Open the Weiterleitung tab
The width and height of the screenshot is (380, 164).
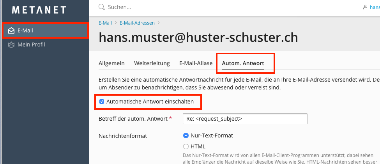click(152, 63)
